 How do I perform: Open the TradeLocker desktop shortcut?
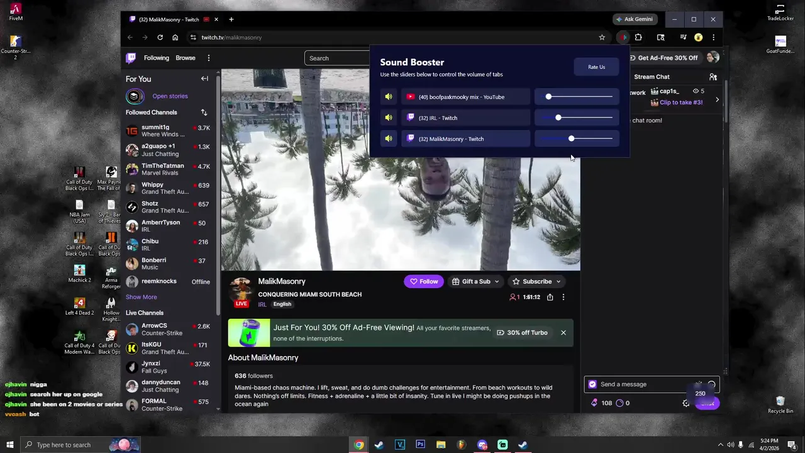(x=780, y=13)
